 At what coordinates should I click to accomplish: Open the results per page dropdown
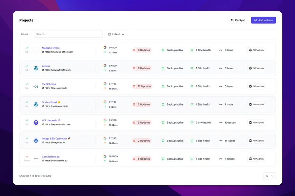pyautogui.click(x=270, y=176)
